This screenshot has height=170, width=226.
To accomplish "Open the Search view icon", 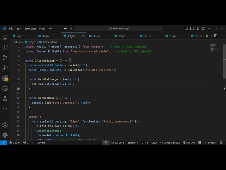I will [5, 47].
